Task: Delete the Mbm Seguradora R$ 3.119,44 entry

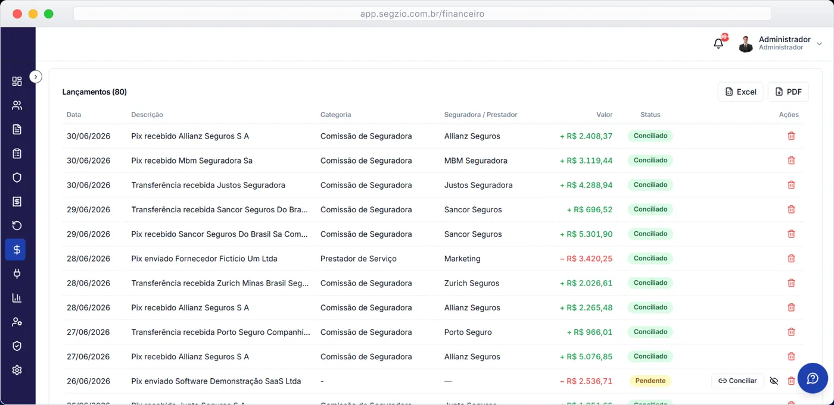Action: [791, 161]
